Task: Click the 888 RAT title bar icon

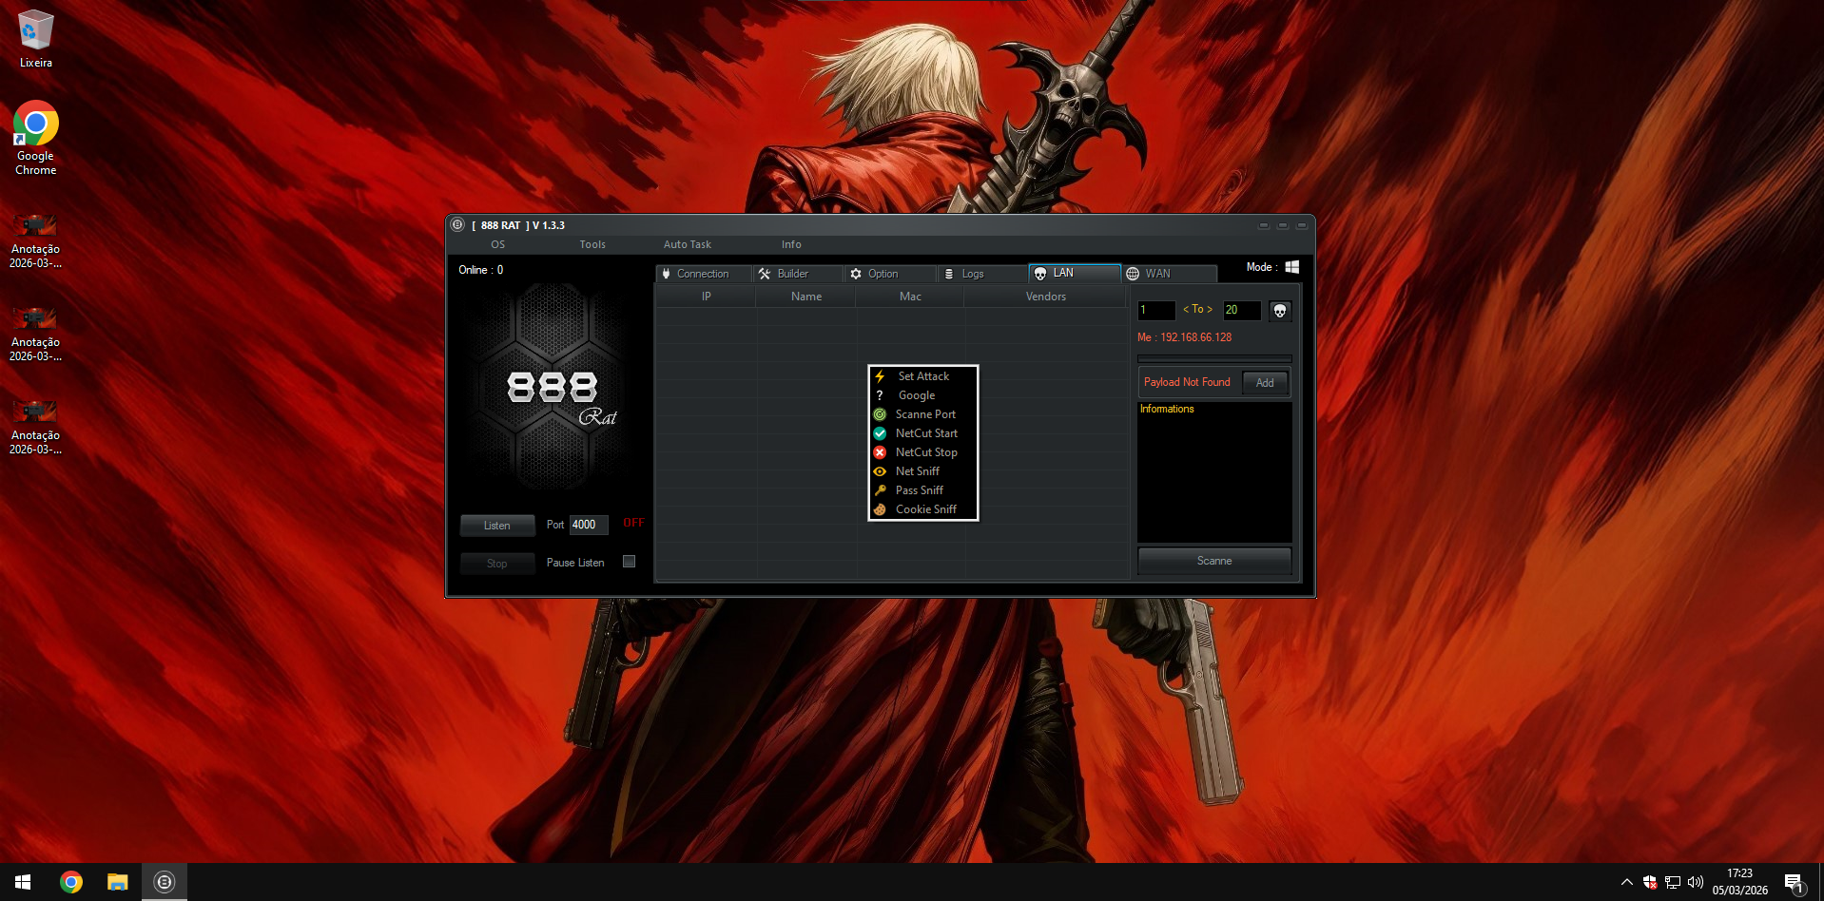Action: pos(457,225)
